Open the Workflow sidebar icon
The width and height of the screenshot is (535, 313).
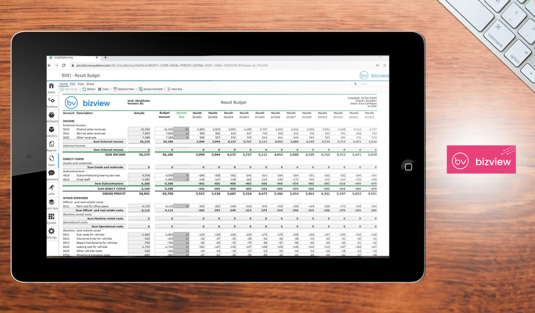click(51, 101)
